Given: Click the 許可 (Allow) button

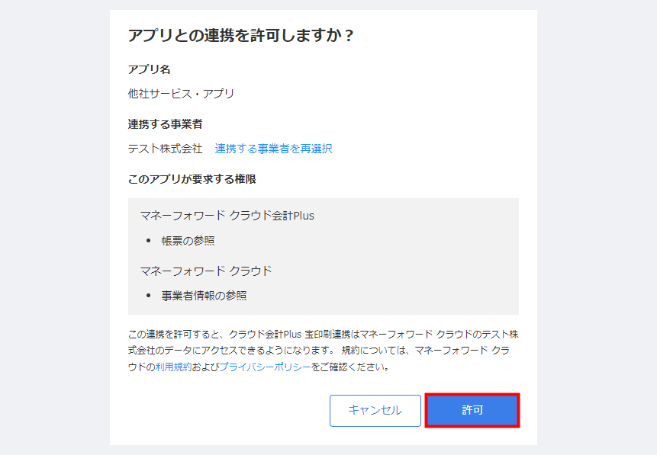Looking at the screenshot, I should (472, 410).
